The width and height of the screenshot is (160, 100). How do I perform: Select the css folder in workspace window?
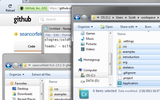138,46
